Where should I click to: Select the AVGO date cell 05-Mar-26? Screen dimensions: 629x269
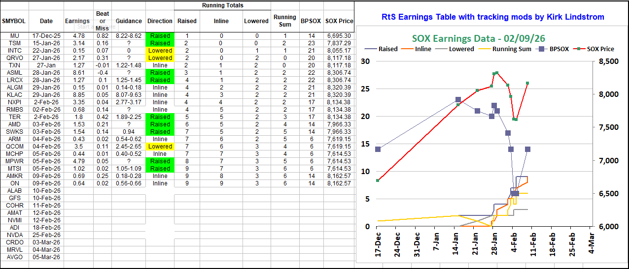click(x=46, y=257)
